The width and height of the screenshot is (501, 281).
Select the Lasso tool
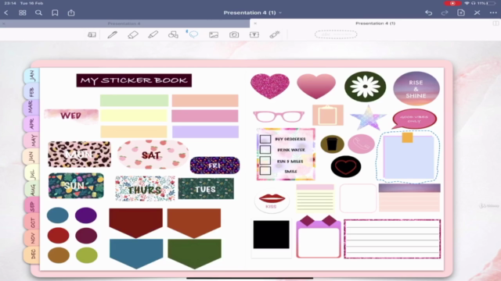(x=193, y=34)
